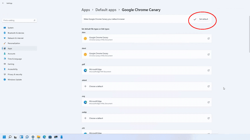Click the Privacy & security shield icon

[x=5, y=74]
